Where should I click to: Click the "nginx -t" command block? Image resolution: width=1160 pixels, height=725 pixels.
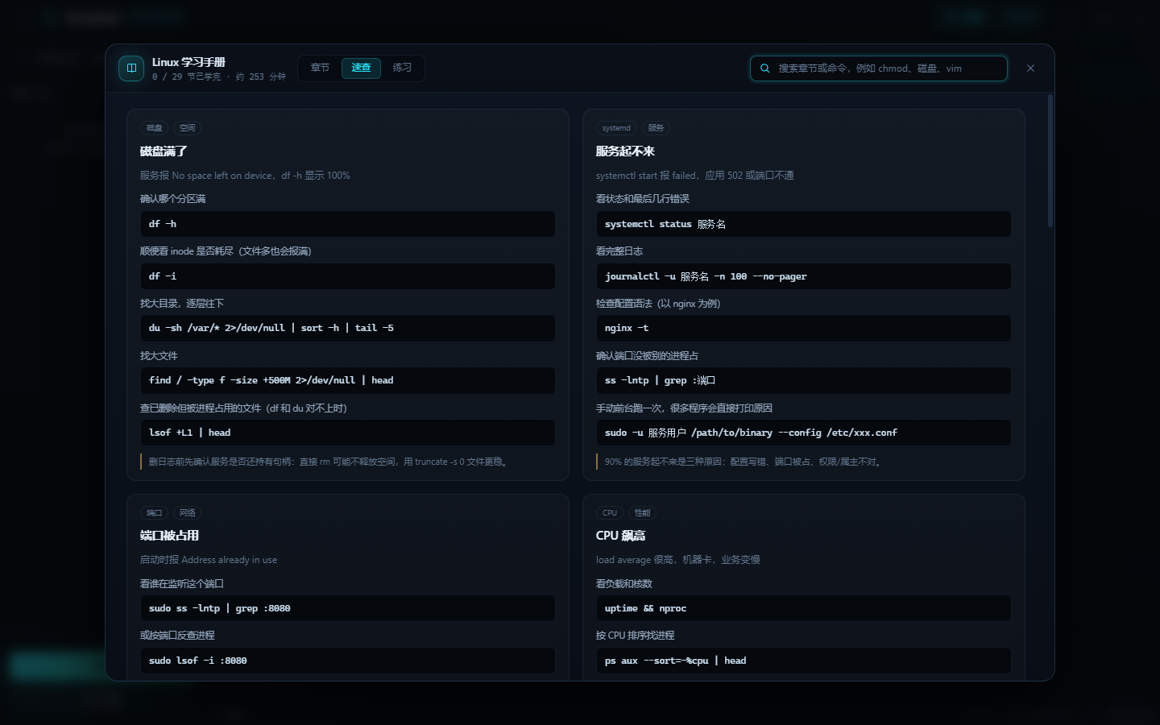click(x=804, y=328)
